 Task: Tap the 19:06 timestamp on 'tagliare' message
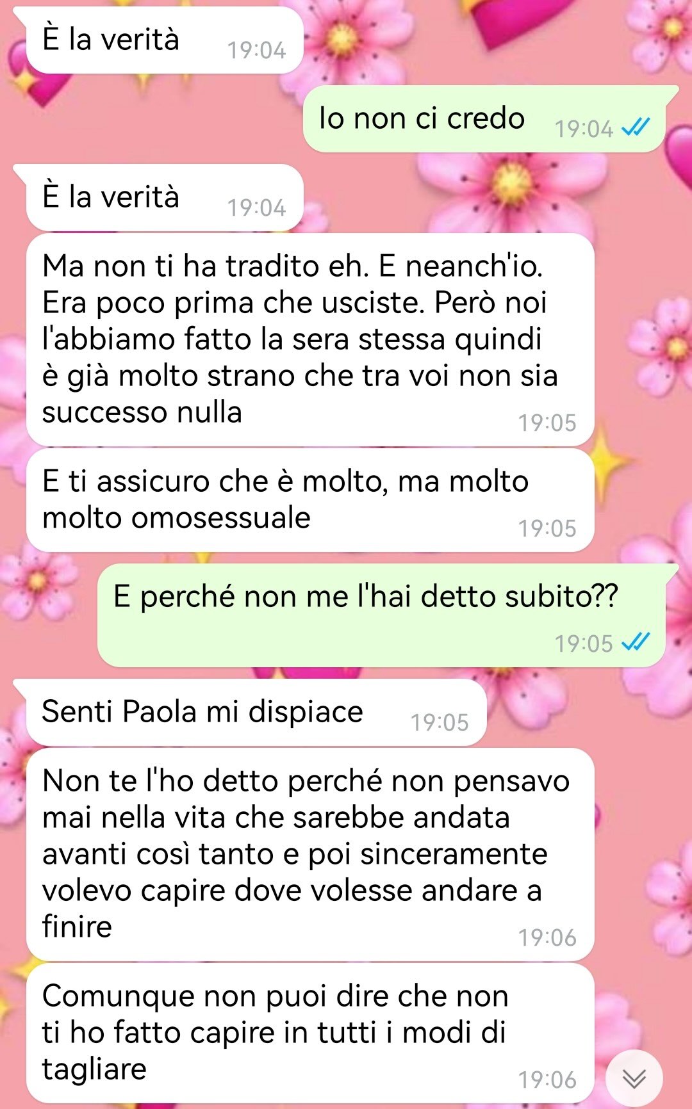(x=547, y=1080)
